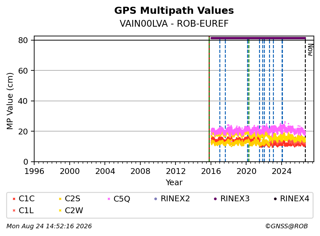Click the VAIN00LVA - ROB-EUREF subtitle
320x236 pixels.
pos(174,23)
